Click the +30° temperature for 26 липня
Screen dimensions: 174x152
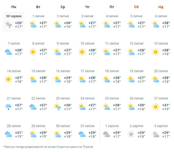pyautogui.click(x=141, y=105)
